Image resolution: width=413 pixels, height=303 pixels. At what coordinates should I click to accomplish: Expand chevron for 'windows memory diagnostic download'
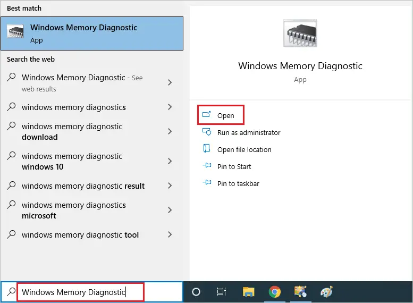[x=170, y=131]
